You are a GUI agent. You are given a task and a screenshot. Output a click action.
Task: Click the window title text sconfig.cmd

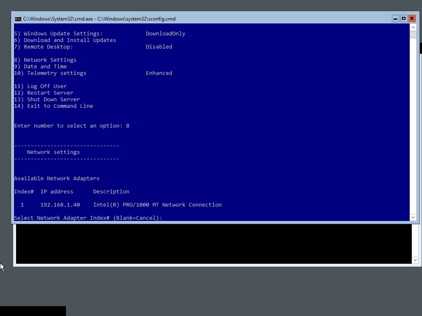tap(99, 19)
